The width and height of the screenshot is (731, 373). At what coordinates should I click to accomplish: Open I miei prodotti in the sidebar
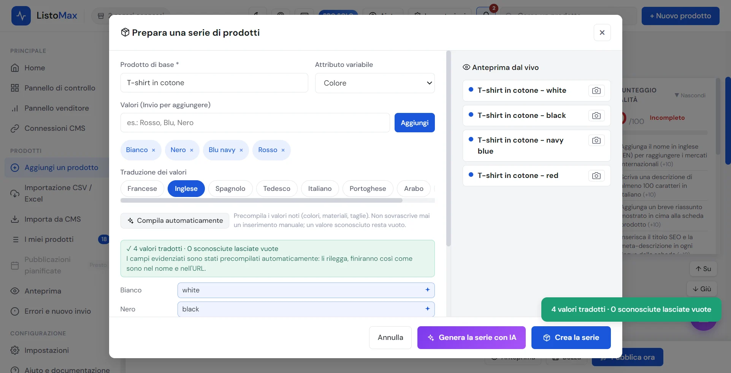tap(57, 239)
